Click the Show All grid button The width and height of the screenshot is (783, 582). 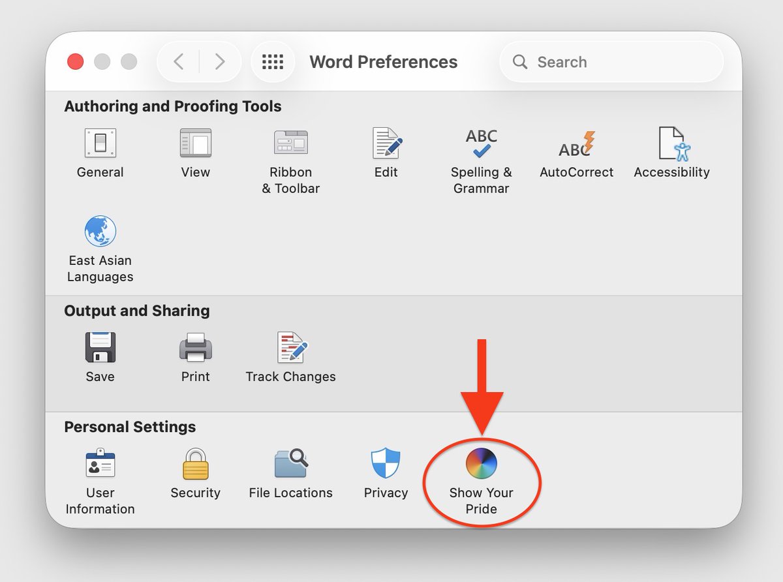(273, 62)
